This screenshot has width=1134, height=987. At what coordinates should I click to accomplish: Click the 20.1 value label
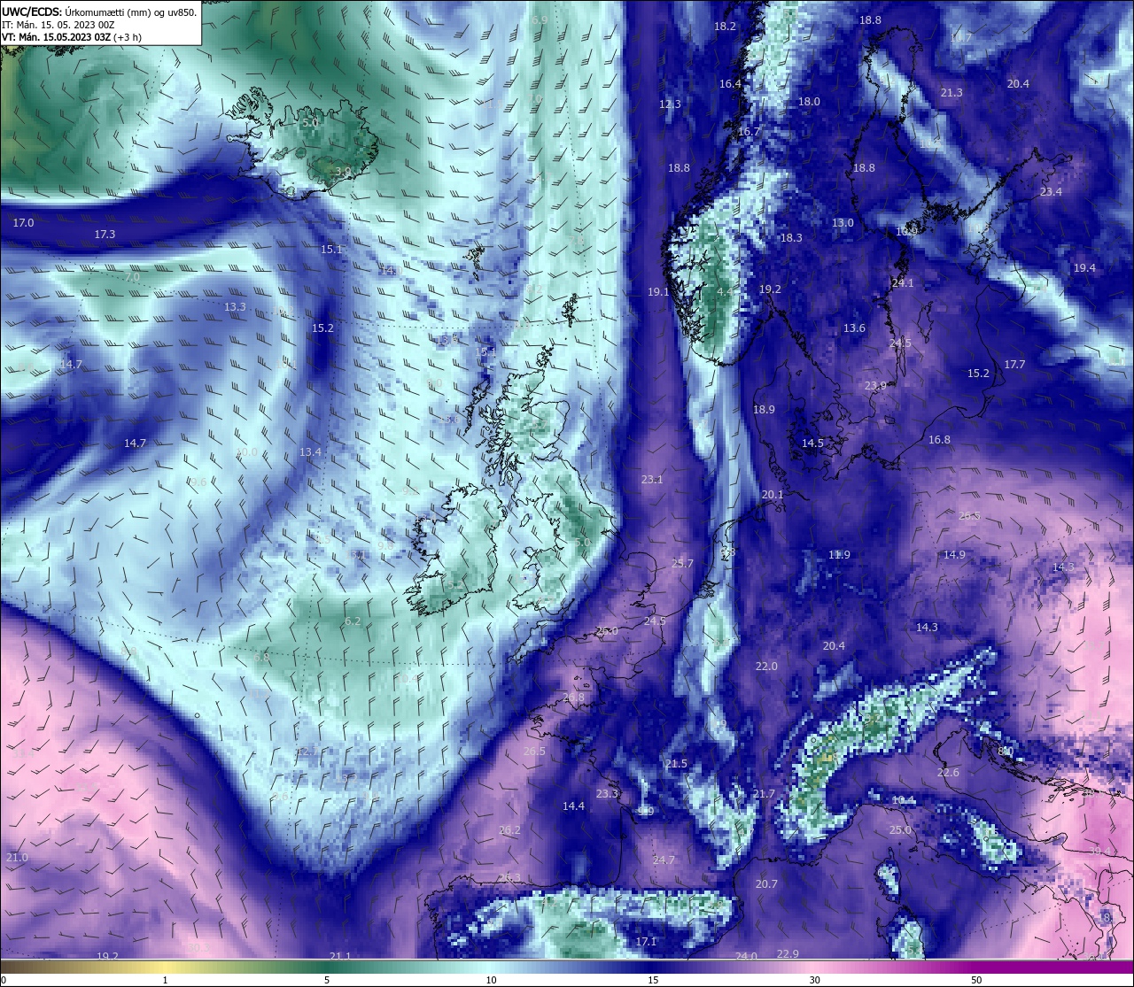click(x=773, y=495)
